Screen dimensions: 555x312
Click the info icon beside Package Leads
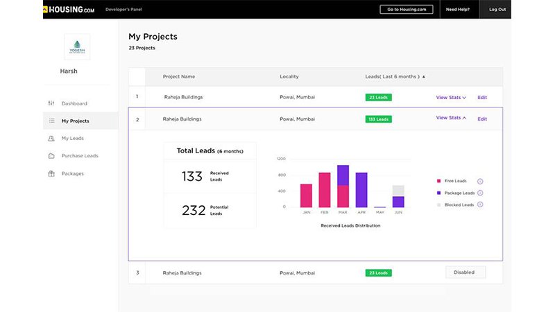480,193
